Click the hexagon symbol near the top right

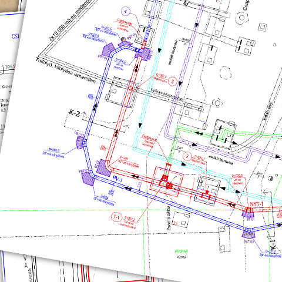click(242, 18)
